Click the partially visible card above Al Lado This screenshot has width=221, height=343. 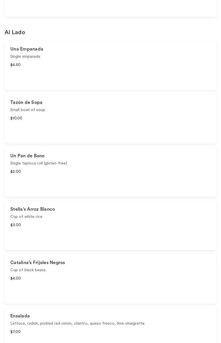110,8
